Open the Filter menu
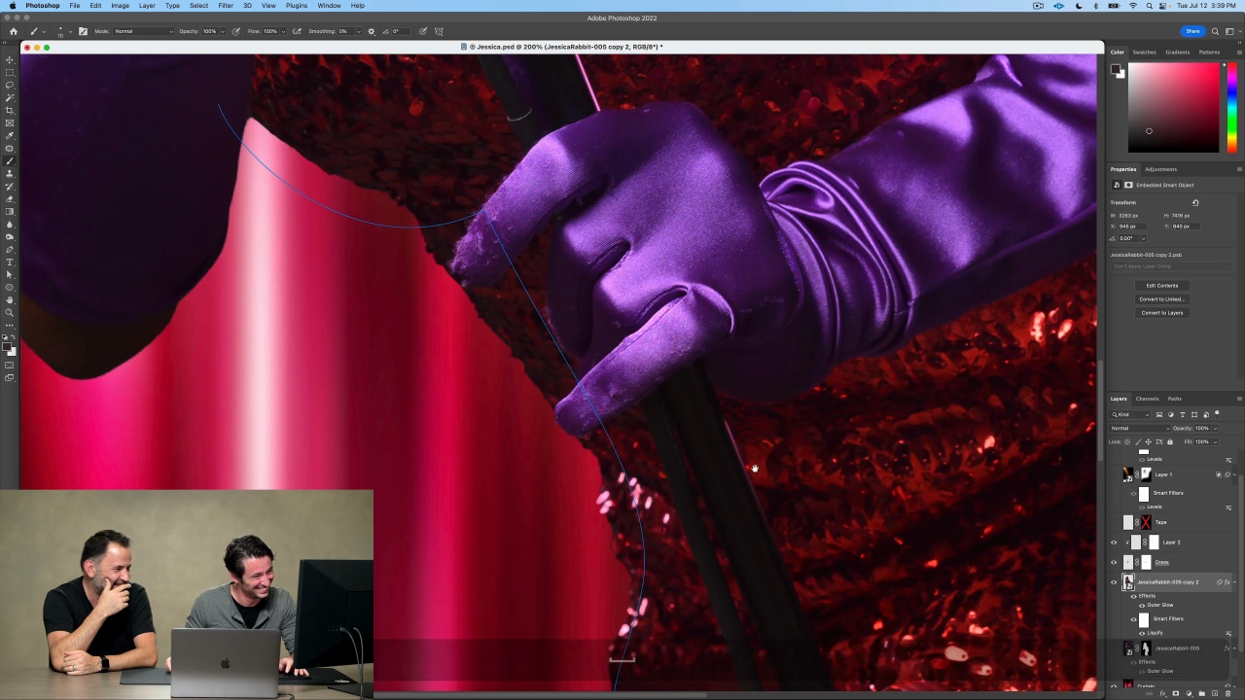The width and height of the screenshot is (1245, 700). (x=226, y=6)
